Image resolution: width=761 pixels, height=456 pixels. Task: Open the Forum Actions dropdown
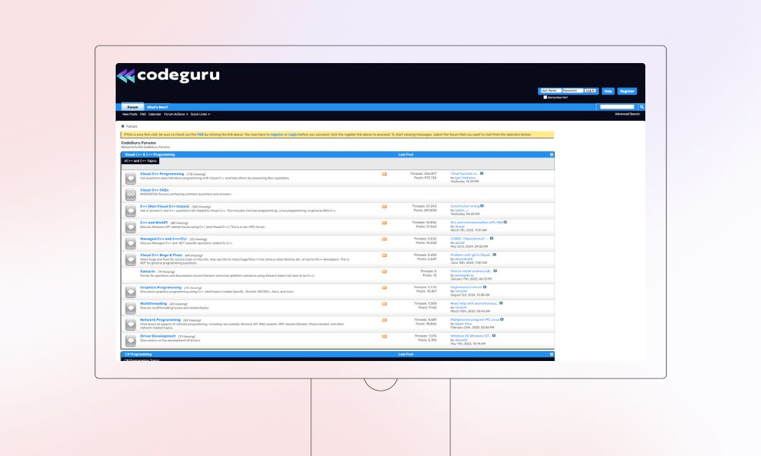click(x=176, y=114)
